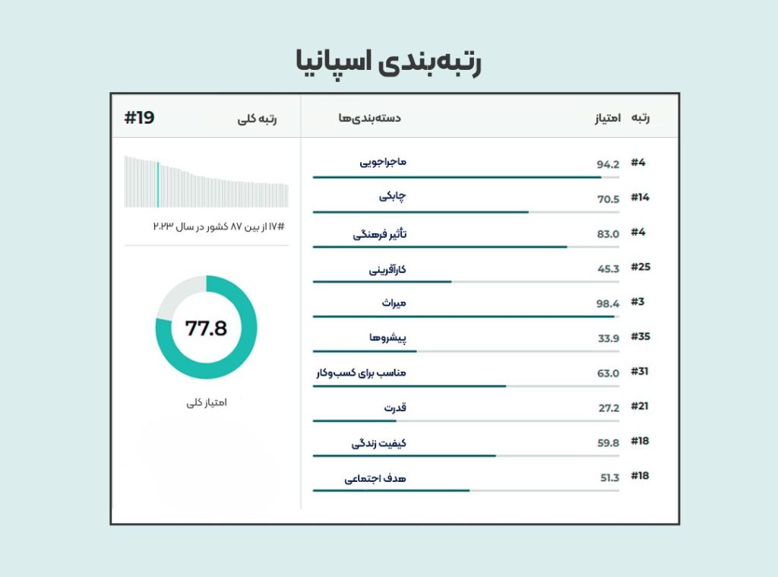Click the highlighted teal bar in ranking histogram
The image size is (778, 577).
coord(158,184)
